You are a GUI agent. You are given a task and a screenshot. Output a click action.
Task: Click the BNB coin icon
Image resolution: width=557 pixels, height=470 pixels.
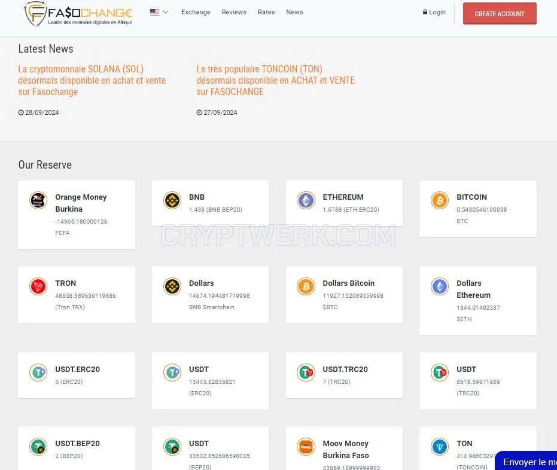pos(172,200)
